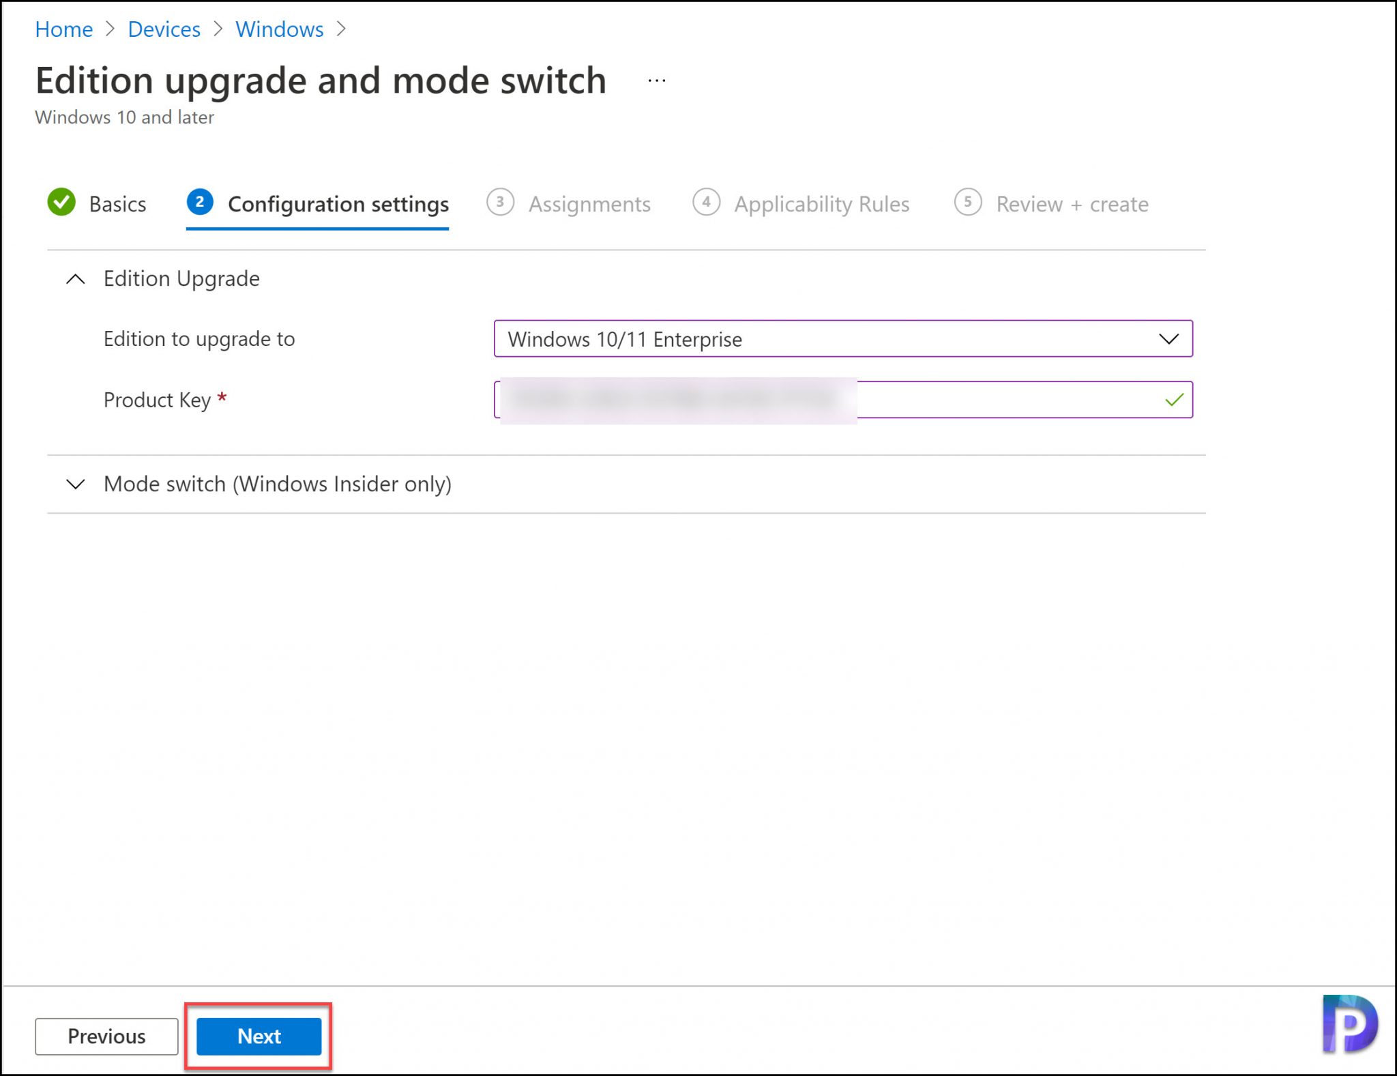Select the Configuration settings tab
The image size is (1397, 1076).
tap(317, 205)
